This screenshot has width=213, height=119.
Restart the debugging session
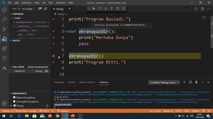(x=117, y=9)
